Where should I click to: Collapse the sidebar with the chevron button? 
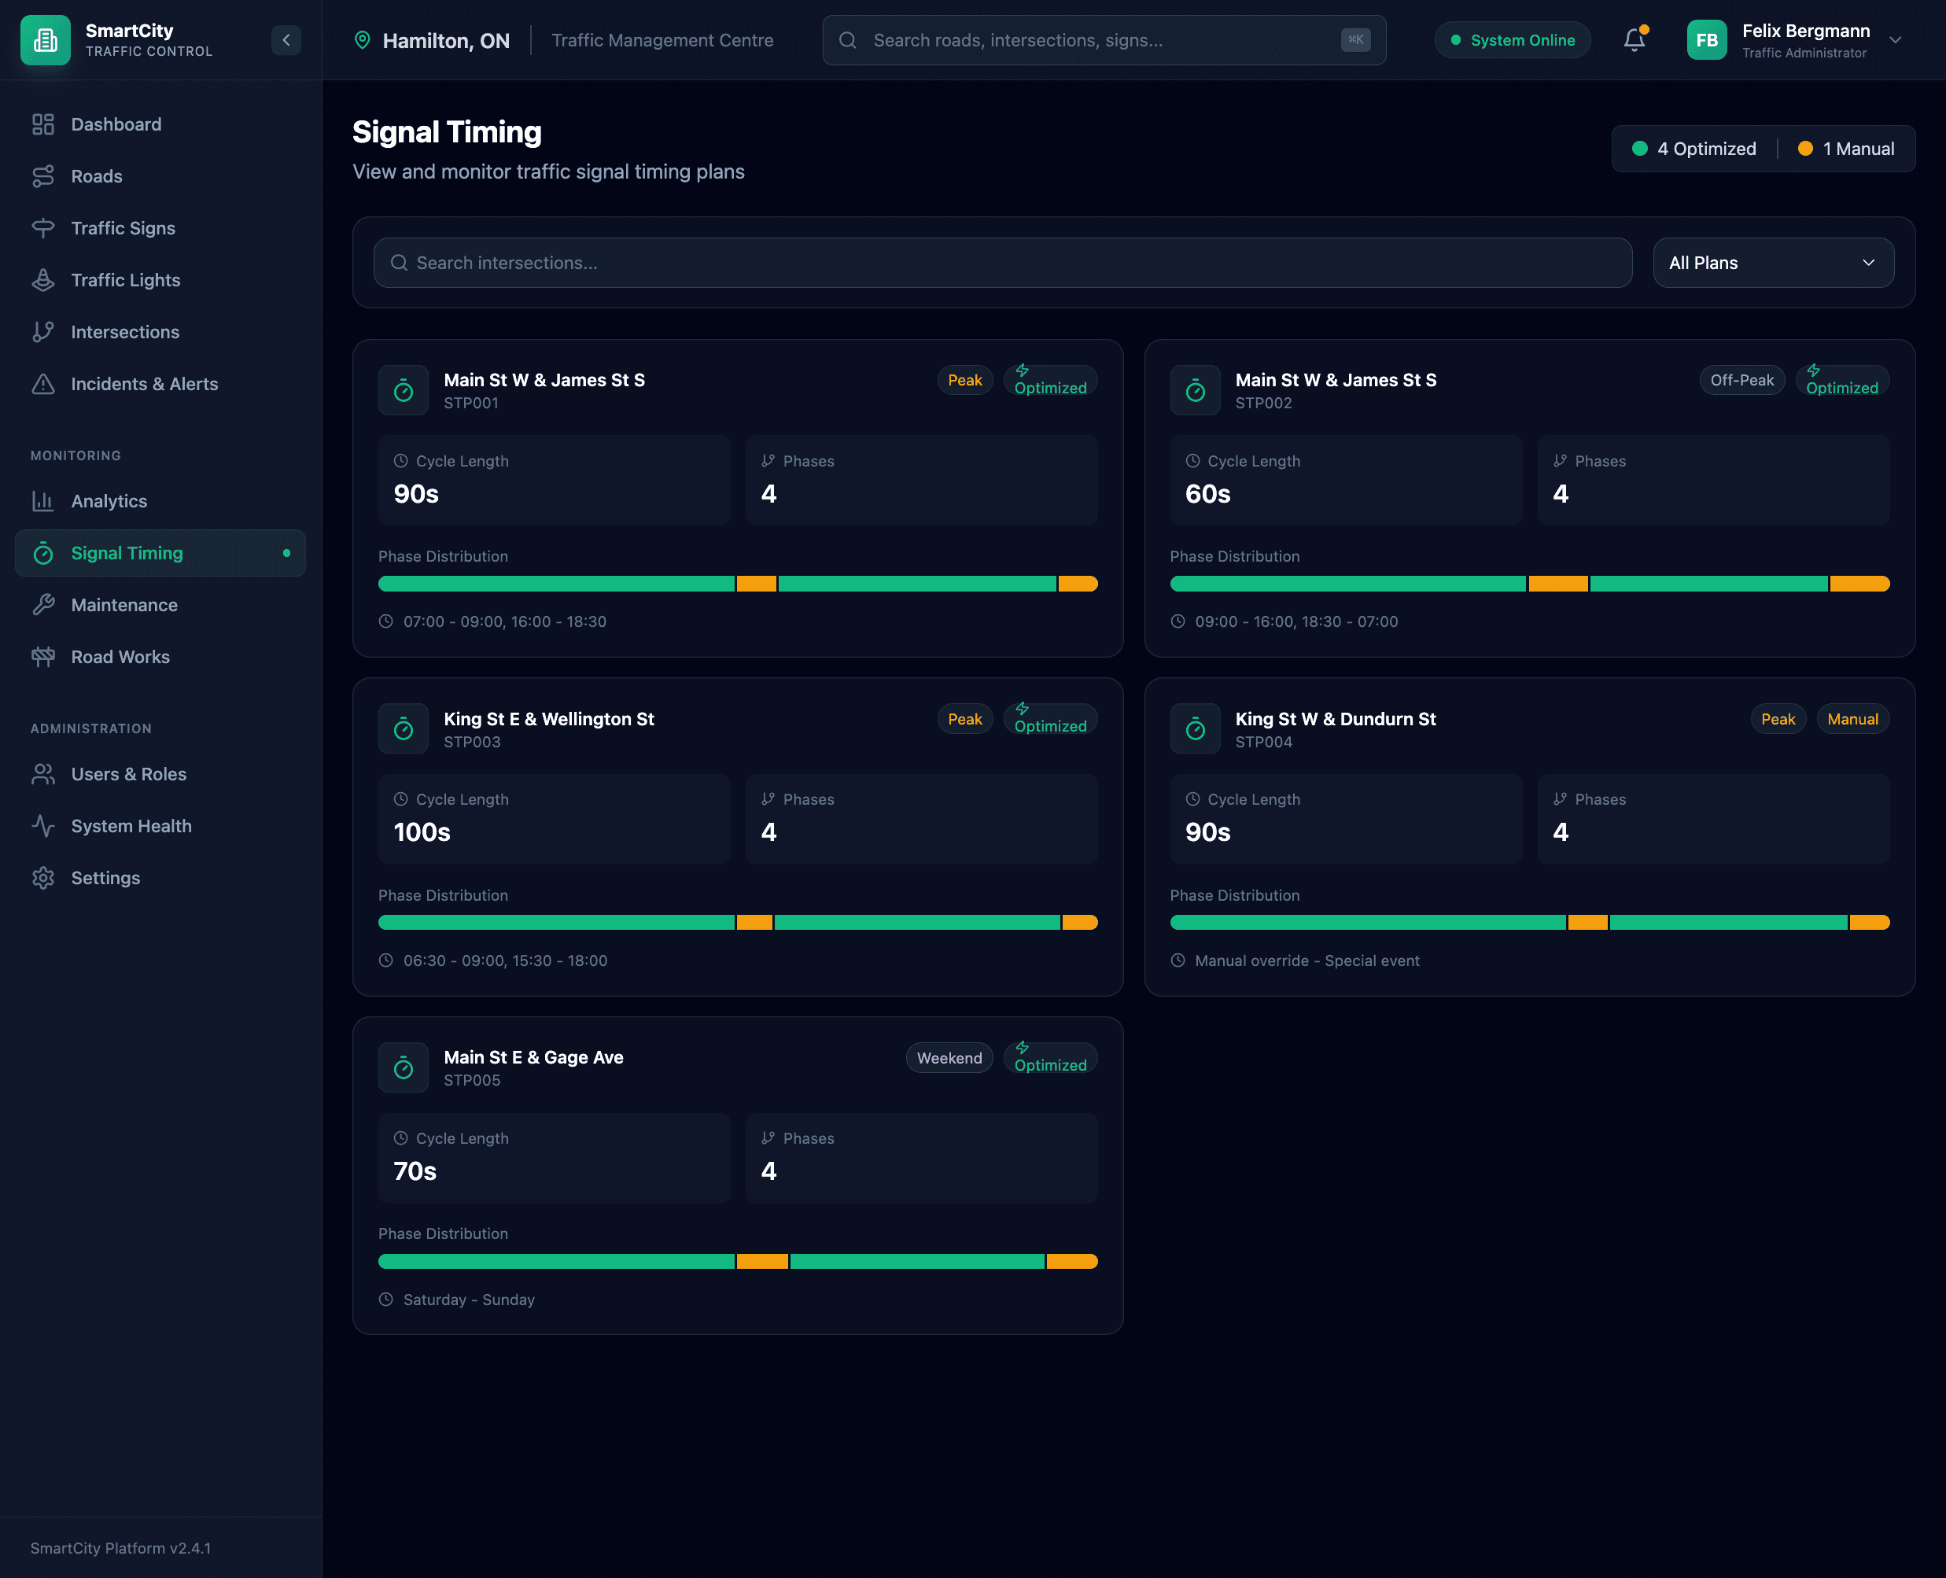286,40
